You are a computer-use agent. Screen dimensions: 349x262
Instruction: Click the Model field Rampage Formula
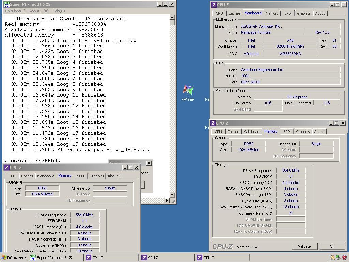[272, 32]
